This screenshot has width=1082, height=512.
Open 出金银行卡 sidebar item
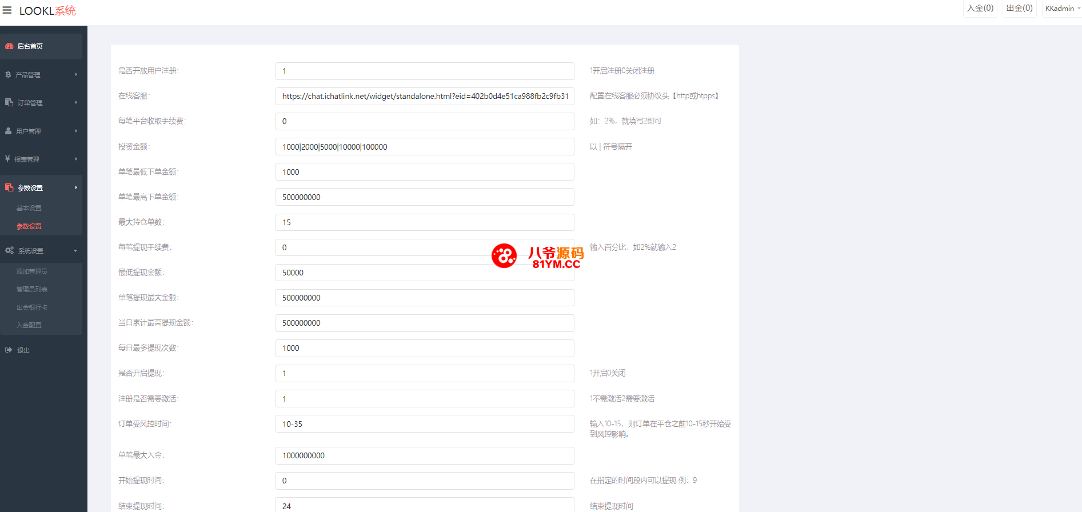[x=32, y=308]
